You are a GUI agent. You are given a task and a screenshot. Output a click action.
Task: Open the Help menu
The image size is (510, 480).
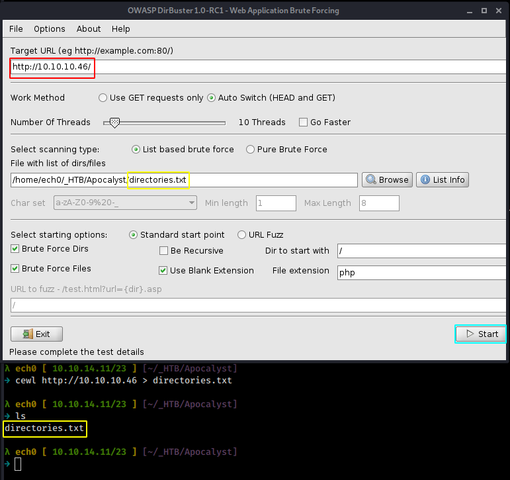pos(121,29)
